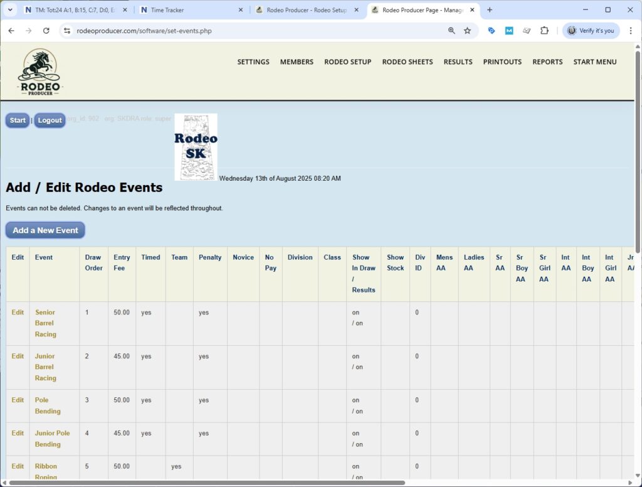Open a new browser tab
Screen dimensions: 642x487
pos(490,10)
